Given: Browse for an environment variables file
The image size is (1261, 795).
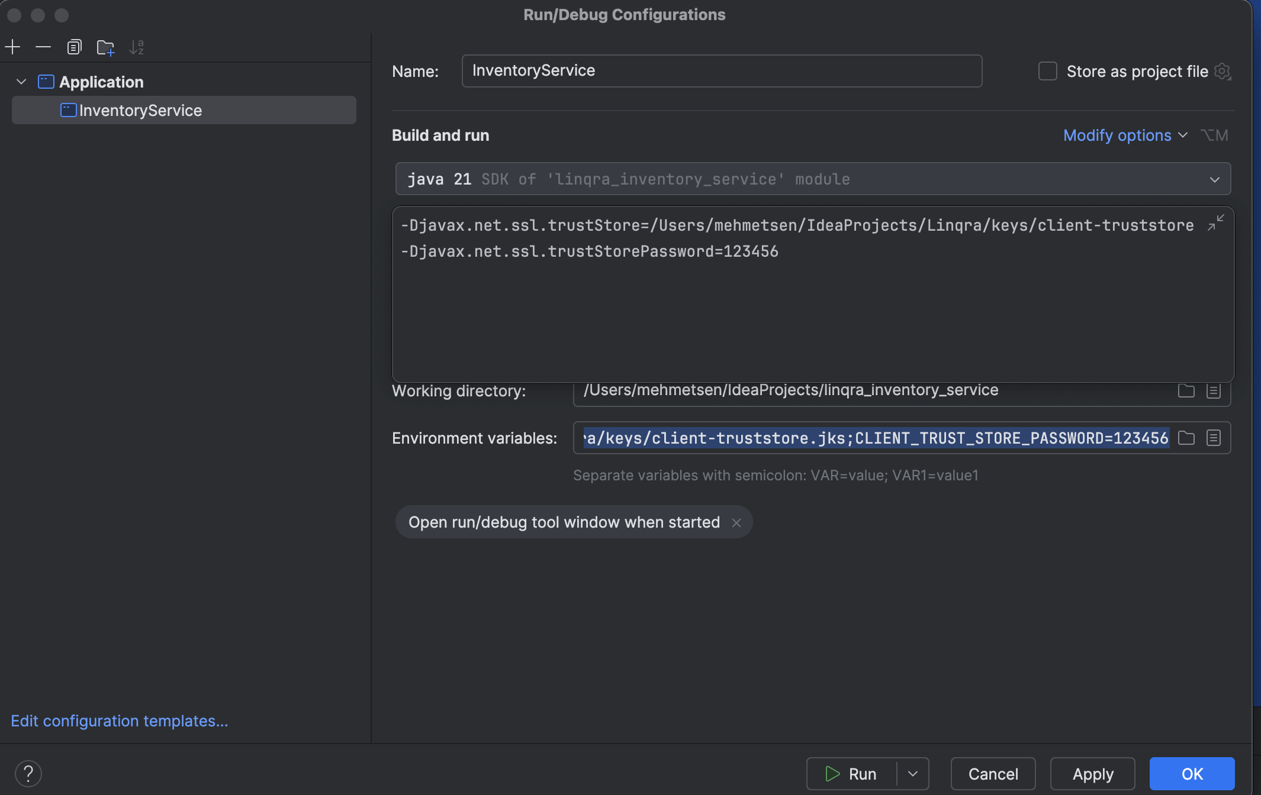Looking at the screenshot, I should 1186,438.
